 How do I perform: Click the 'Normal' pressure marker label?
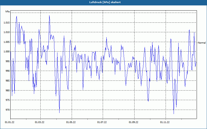[202, 43]
